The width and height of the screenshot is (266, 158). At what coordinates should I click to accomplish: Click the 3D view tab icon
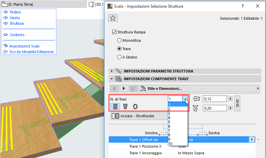pos(91,4)
